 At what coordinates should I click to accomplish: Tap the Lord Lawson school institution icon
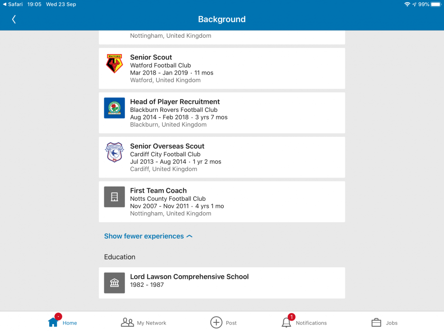click(x=114, y=283)
